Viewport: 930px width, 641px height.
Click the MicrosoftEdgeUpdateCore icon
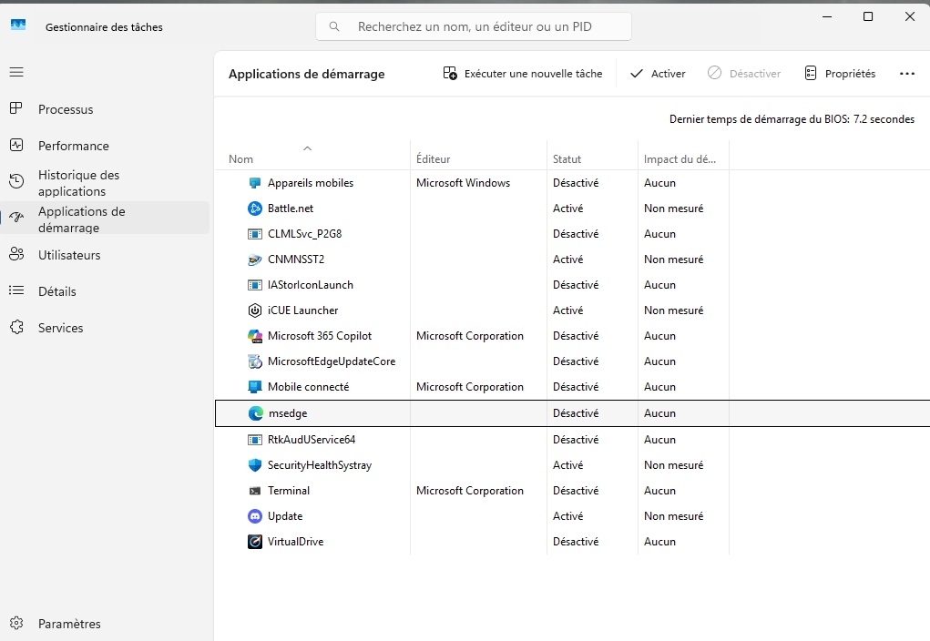pos(255,361)
